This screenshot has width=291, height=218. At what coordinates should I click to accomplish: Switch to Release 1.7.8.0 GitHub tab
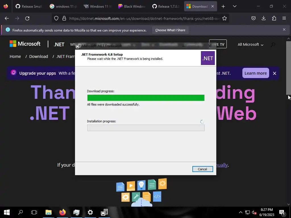coord(166,6)
